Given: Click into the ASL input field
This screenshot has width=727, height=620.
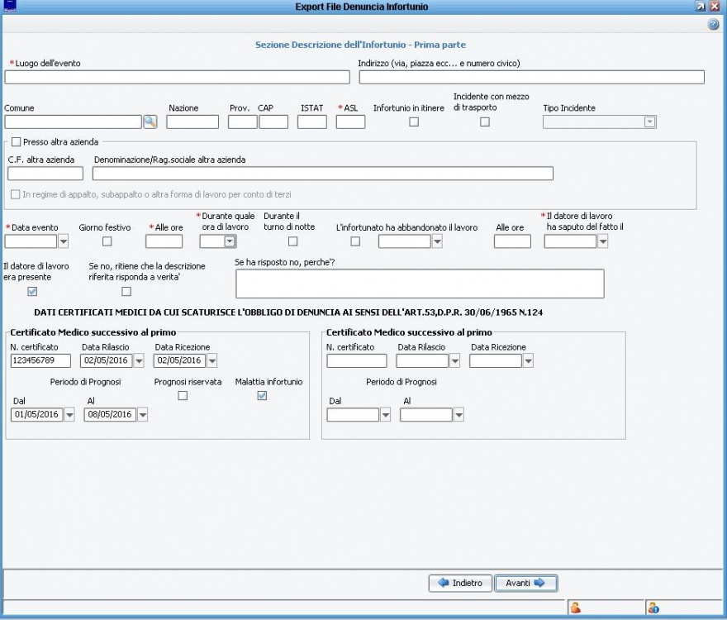Looking at the screenshot, I should (x=350, y=122).
